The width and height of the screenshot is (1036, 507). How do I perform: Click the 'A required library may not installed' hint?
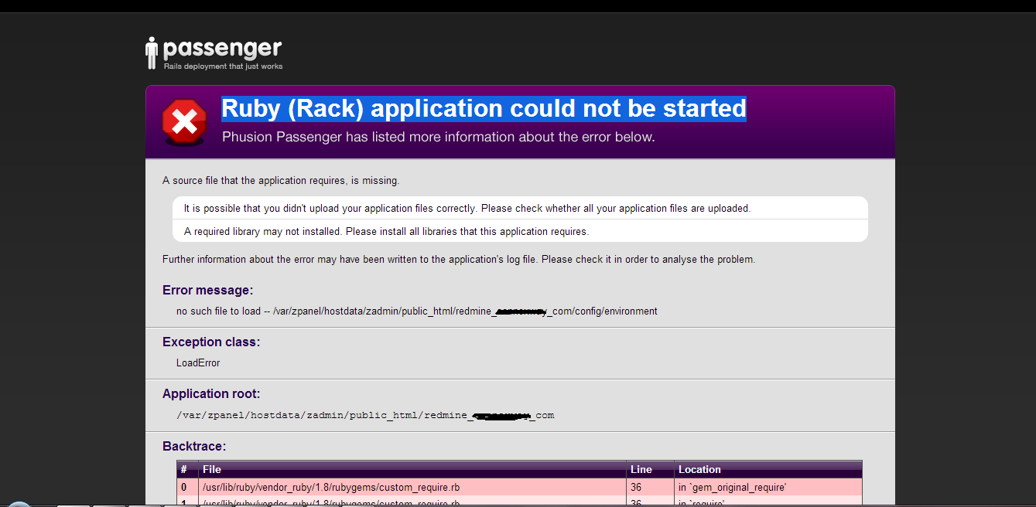386,231
